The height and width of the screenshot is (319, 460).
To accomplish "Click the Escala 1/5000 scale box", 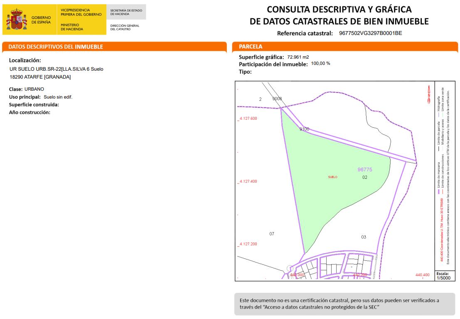I will point(443,276).
